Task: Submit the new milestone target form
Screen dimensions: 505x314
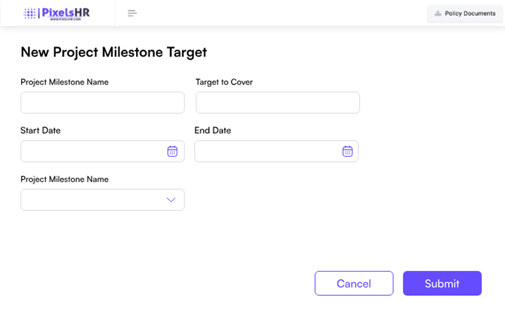Action: tap(442, 283)
